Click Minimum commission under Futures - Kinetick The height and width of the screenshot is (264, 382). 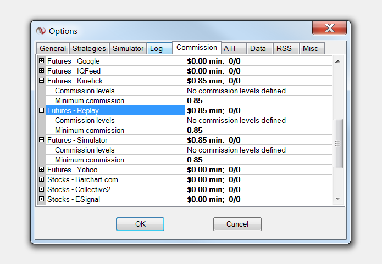click(x=90, y=101)
